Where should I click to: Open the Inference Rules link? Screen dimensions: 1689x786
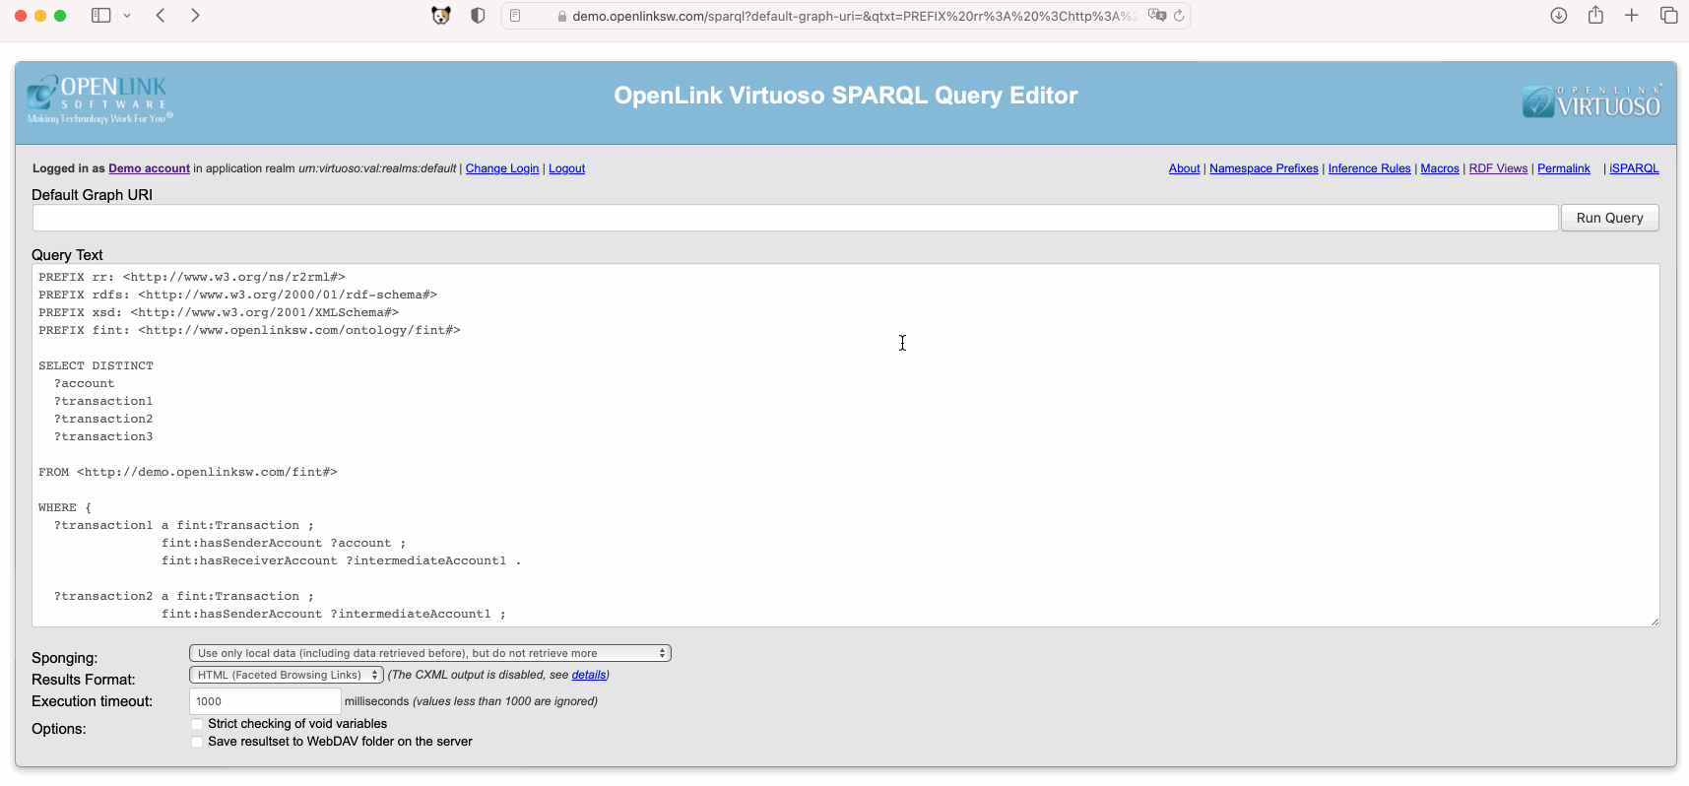1369,168
